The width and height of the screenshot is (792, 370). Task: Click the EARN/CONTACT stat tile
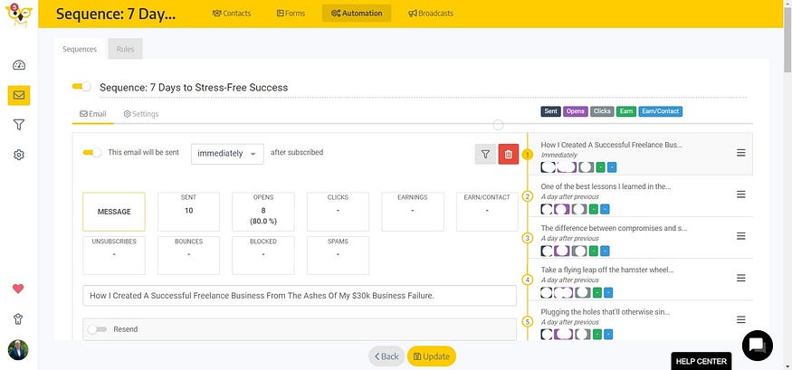coord(487,212)
